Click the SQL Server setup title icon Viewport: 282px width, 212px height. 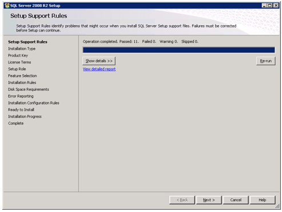coord(7,6)
